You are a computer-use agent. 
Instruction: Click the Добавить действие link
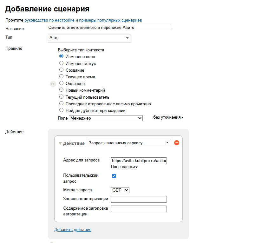(73, 229)
